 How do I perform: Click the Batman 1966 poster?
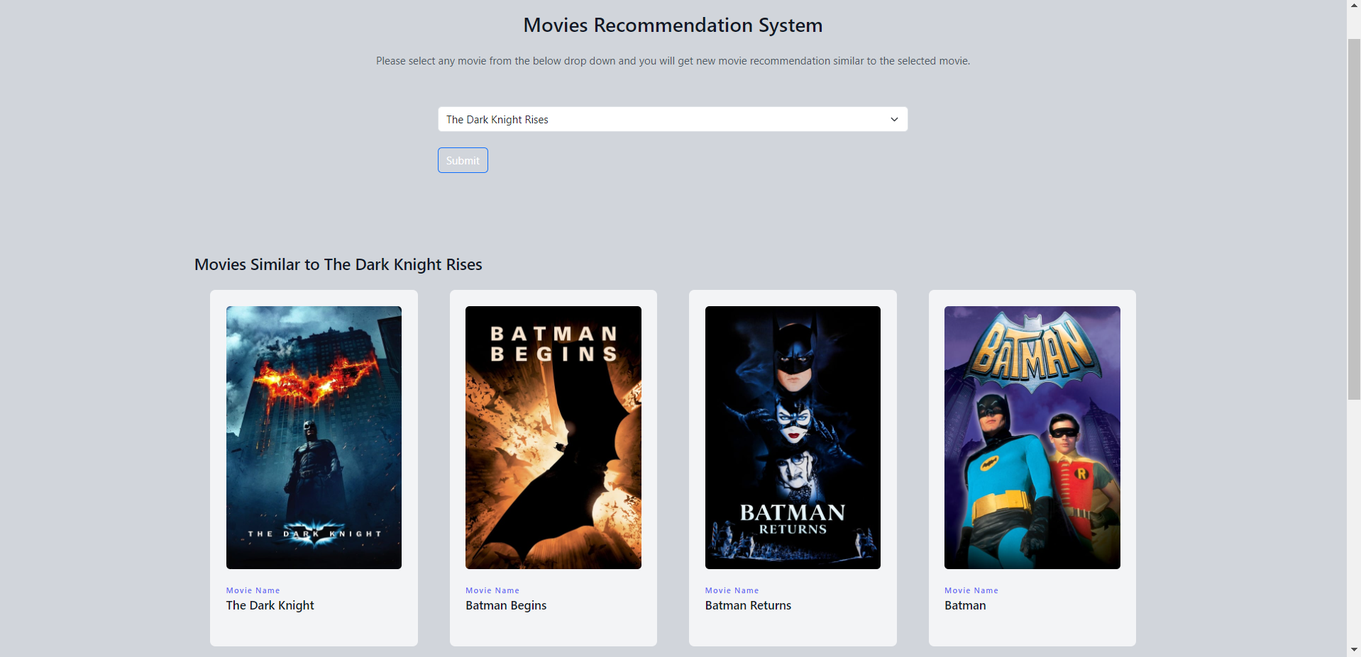pyautogui.click(x=1032, y=437)
